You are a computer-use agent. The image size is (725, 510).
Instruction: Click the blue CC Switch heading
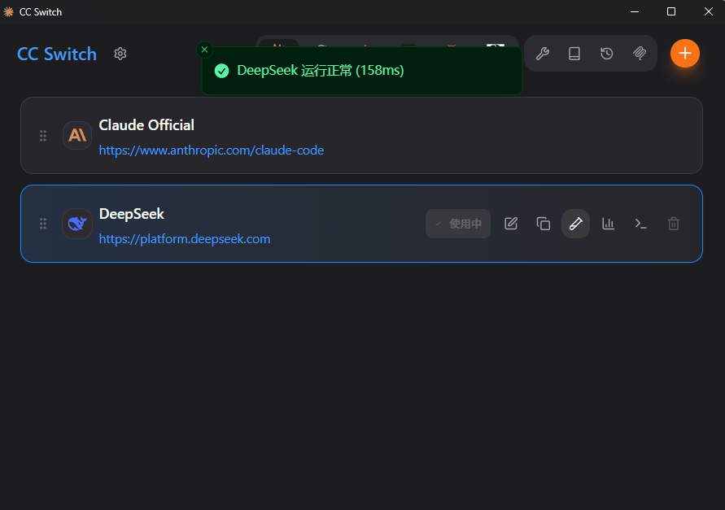point(57,54)
